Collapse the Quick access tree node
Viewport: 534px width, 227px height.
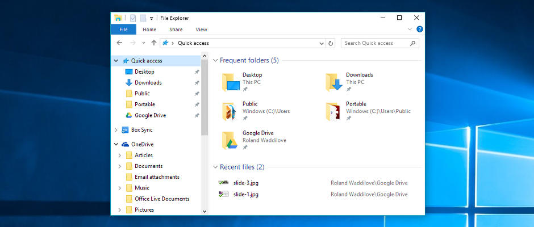click(116, 61)
